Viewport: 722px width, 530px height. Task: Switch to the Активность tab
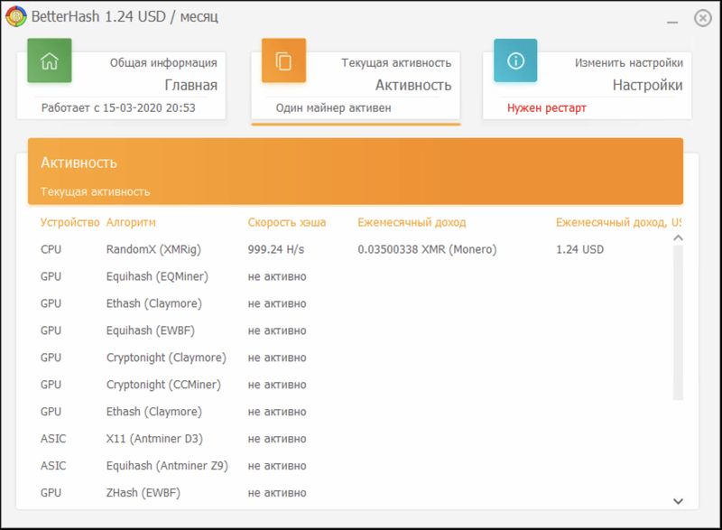412,85
